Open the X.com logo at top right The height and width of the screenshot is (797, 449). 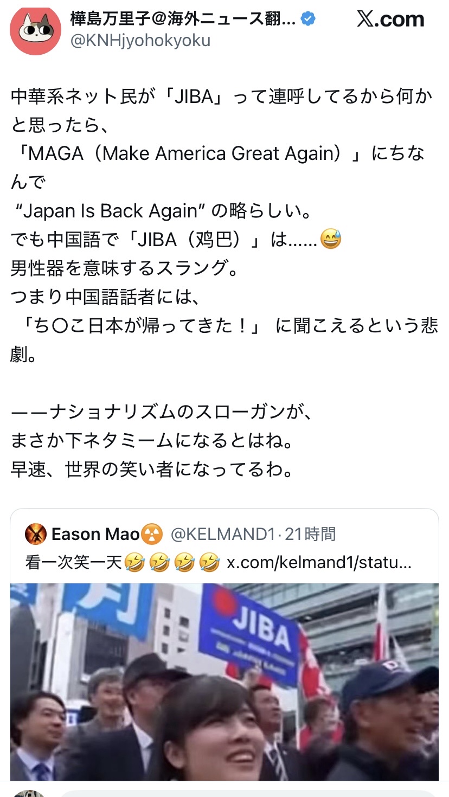(x=390, y=20)
